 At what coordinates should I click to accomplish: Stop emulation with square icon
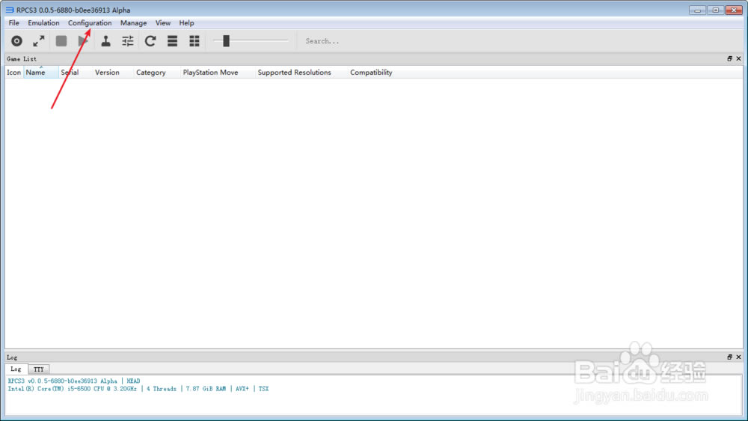[61, 41]
